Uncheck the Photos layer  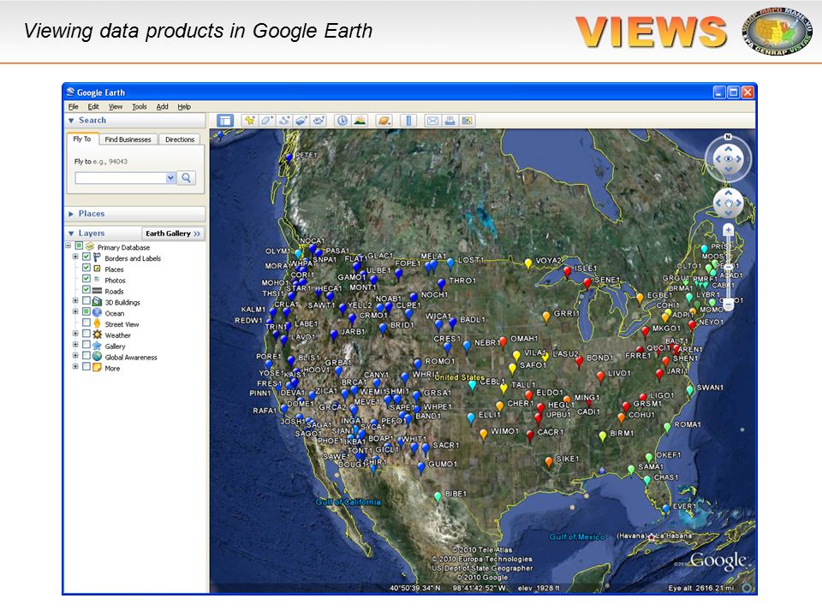[x=86, y=279]
